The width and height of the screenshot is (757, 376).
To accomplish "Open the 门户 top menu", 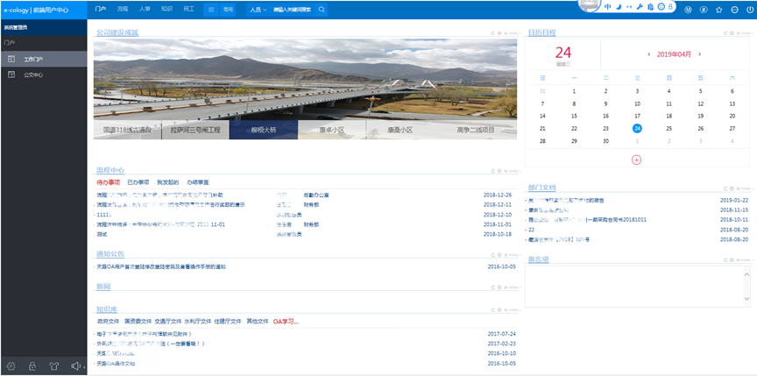I will click(101, 9).
